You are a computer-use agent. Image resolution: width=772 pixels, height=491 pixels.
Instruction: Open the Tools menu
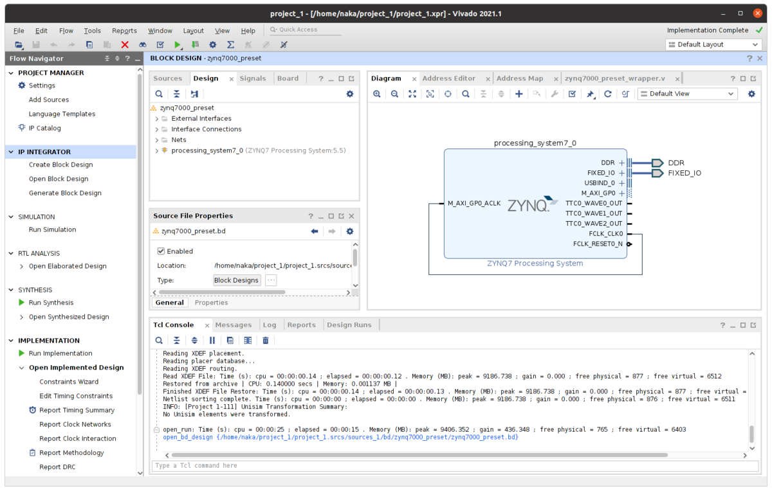click(93, 30)
